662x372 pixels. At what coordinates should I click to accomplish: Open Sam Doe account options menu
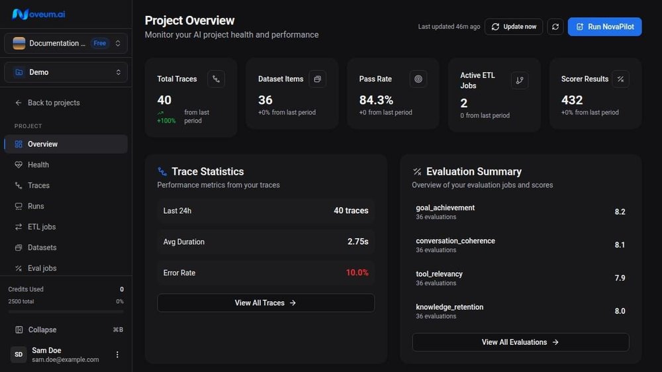117,355
